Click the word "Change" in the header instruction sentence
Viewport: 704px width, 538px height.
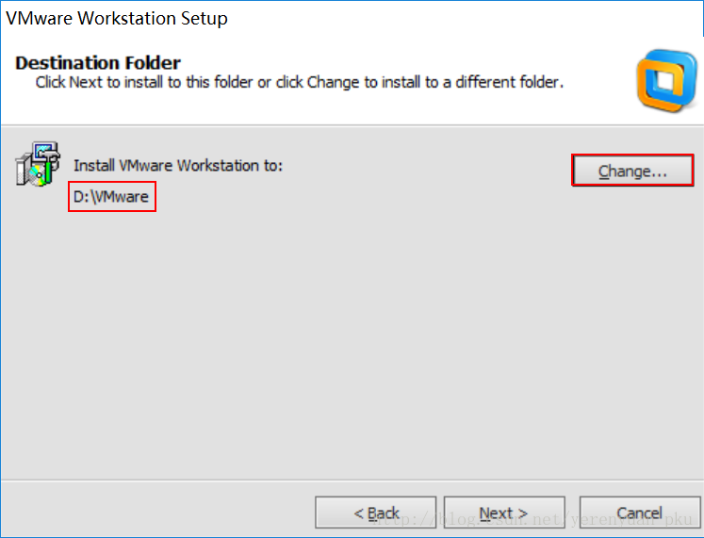pos(330,82)
